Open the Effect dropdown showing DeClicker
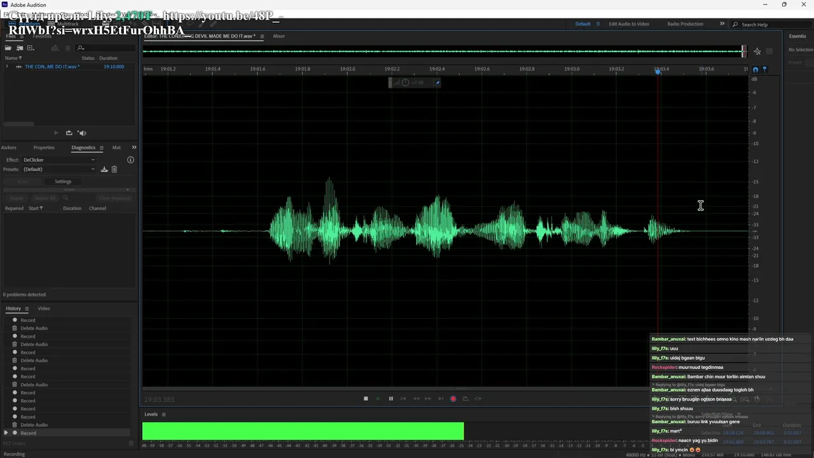Viewport: 814px width, 458px height. 59,160
